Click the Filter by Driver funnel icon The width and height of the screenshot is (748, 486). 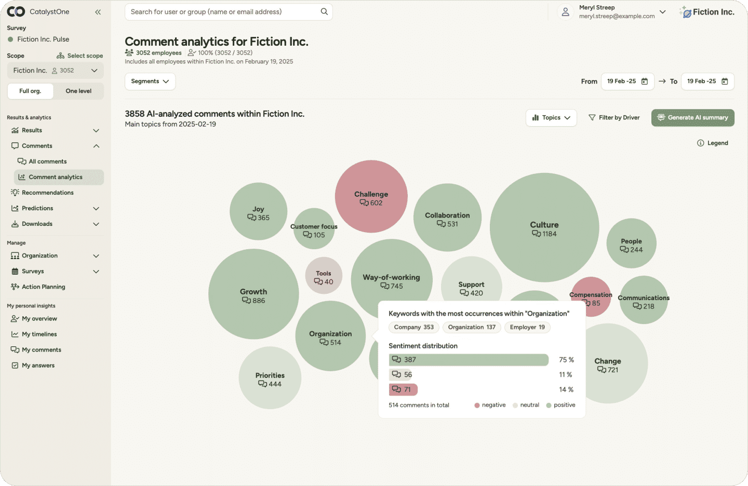[592, 118]
